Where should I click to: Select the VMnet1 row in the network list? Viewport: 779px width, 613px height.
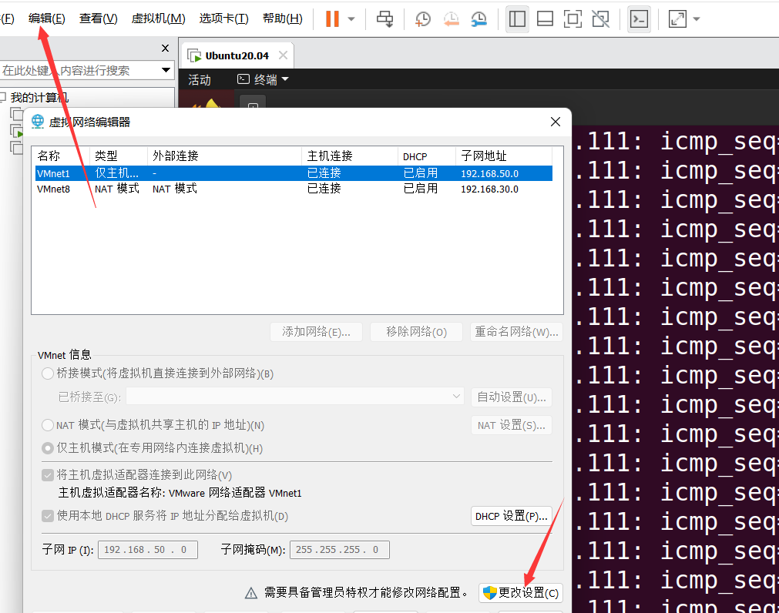tap(294, 173)
